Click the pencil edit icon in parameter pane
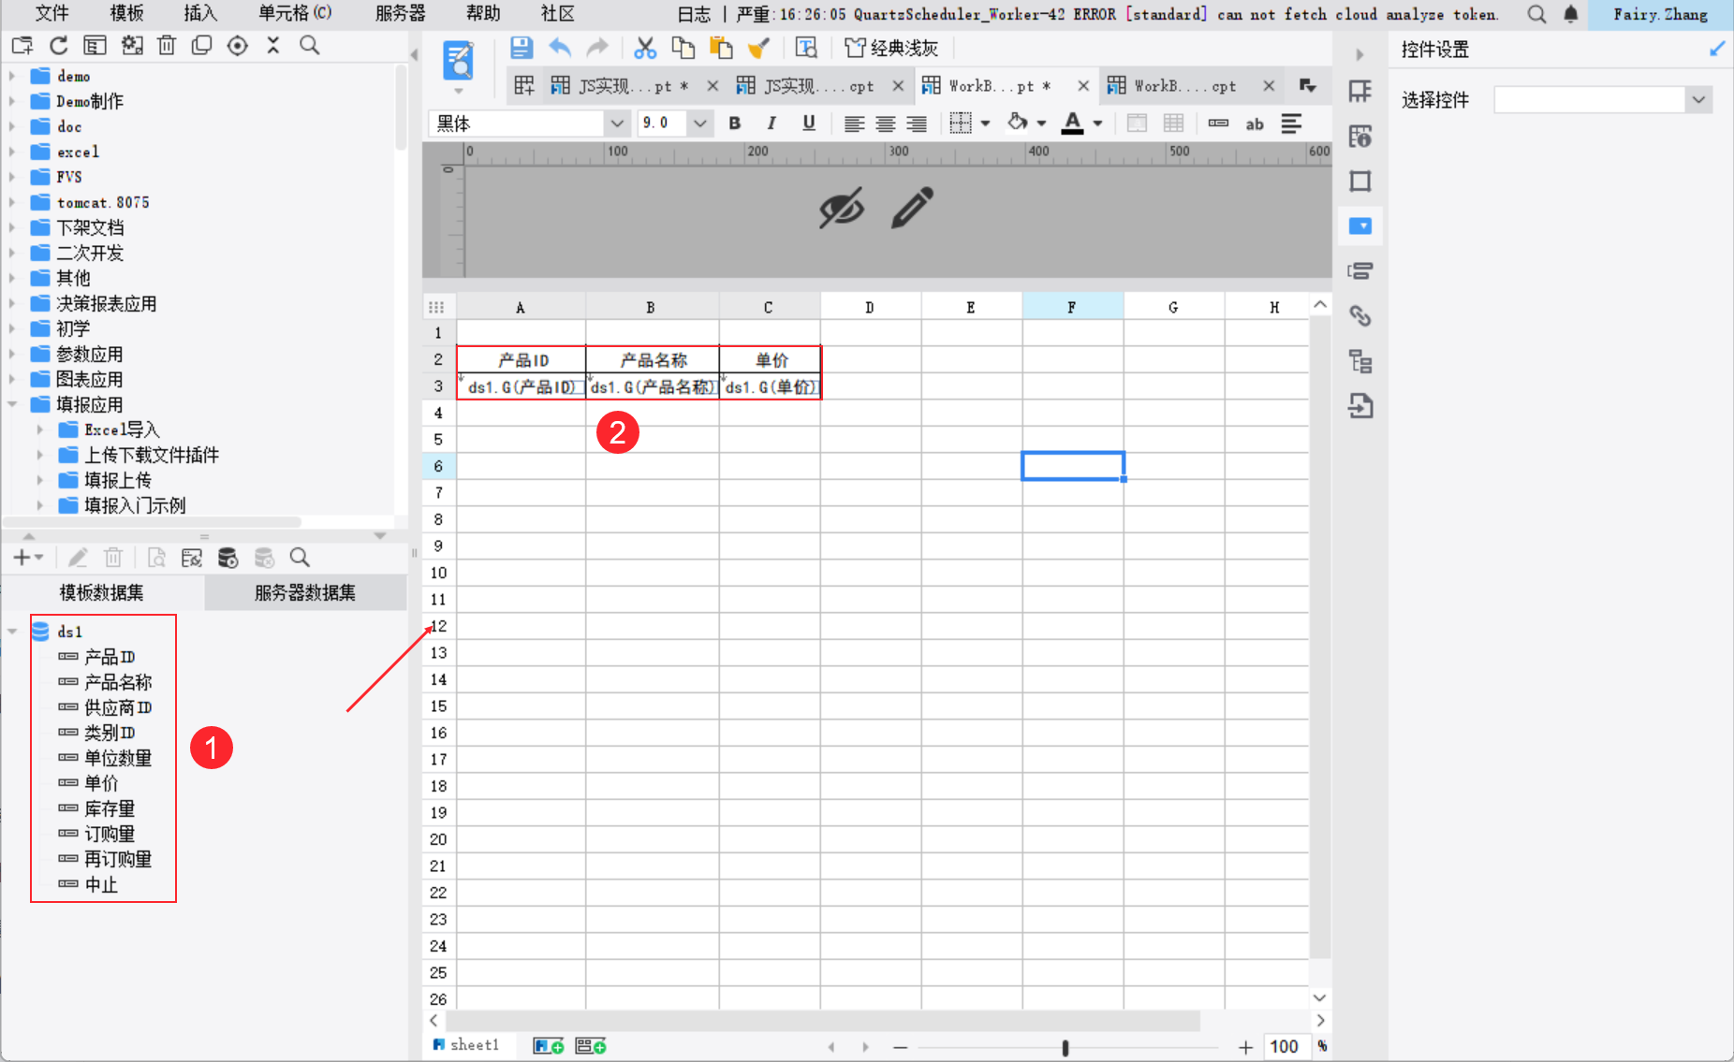The image size is (1734, 1062). [912, 208]
